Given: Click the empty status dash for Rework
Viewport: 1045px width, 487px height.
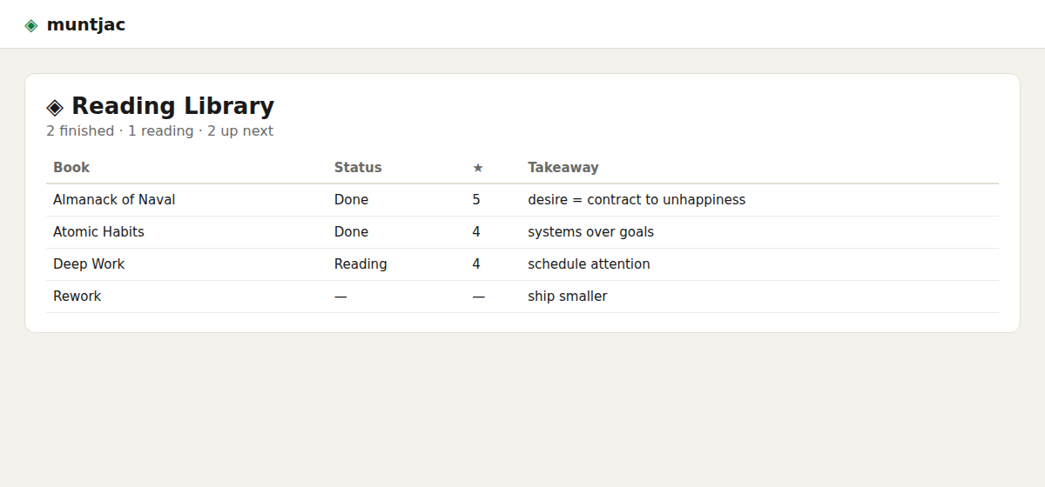Looking at the screenshot, I should [340, 297].
